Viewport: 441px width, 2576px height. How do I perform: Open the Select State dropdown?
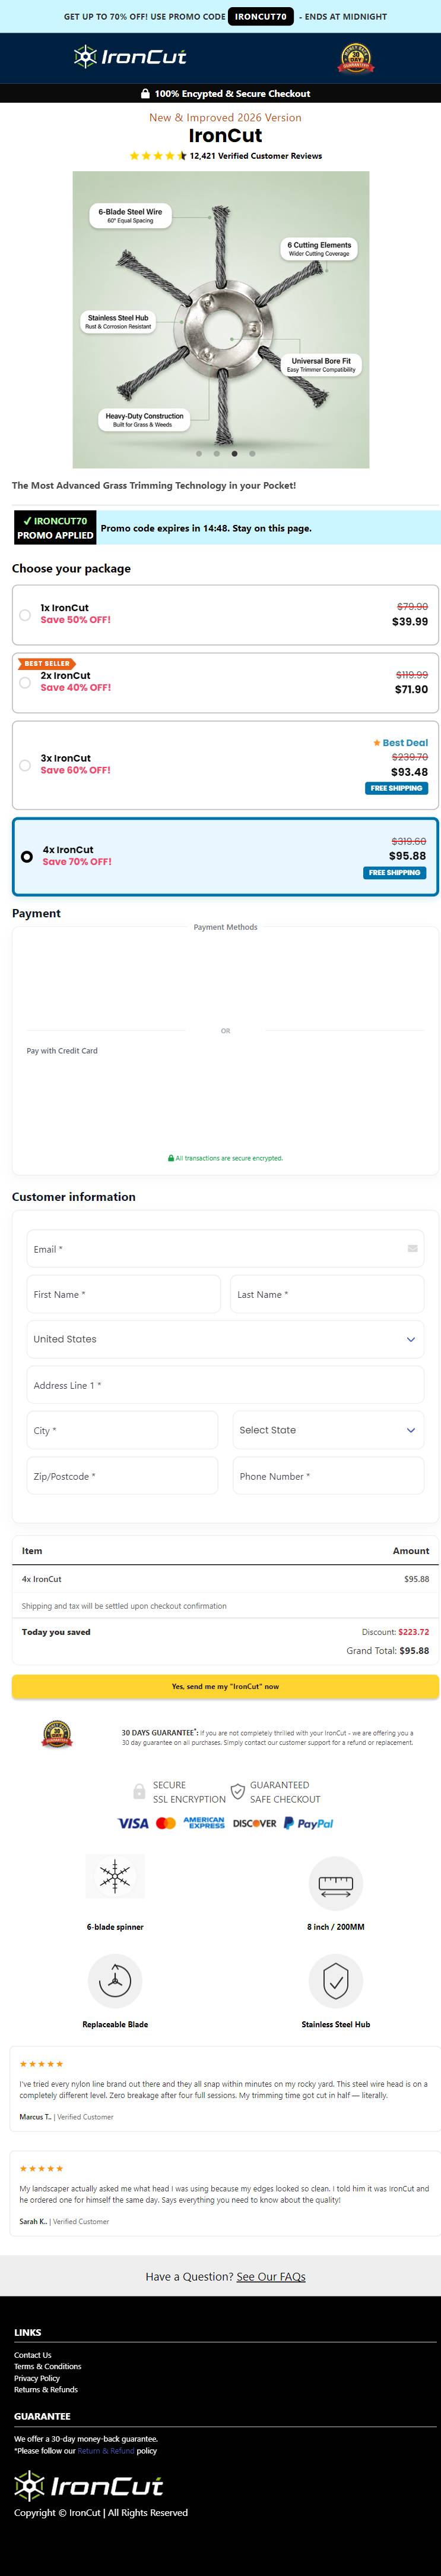(x=328, y=1430)
